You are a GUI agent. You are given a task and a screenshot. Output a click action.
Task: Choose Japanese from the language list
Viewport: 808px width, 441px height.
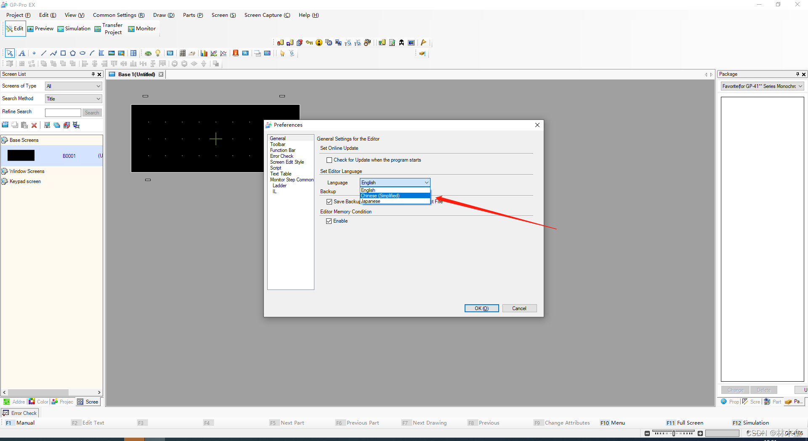click(395, 201)
